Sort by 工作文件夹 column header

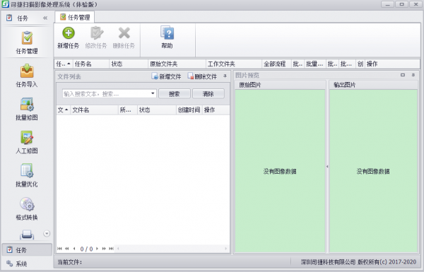(x=234, y=64)
